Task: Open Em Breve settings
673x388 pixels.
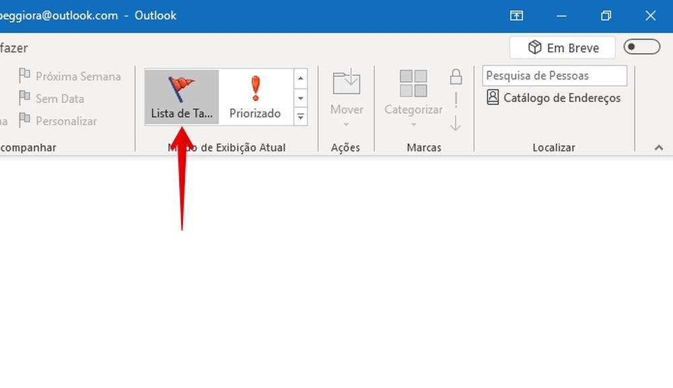Action: click(x=562, y=47)
